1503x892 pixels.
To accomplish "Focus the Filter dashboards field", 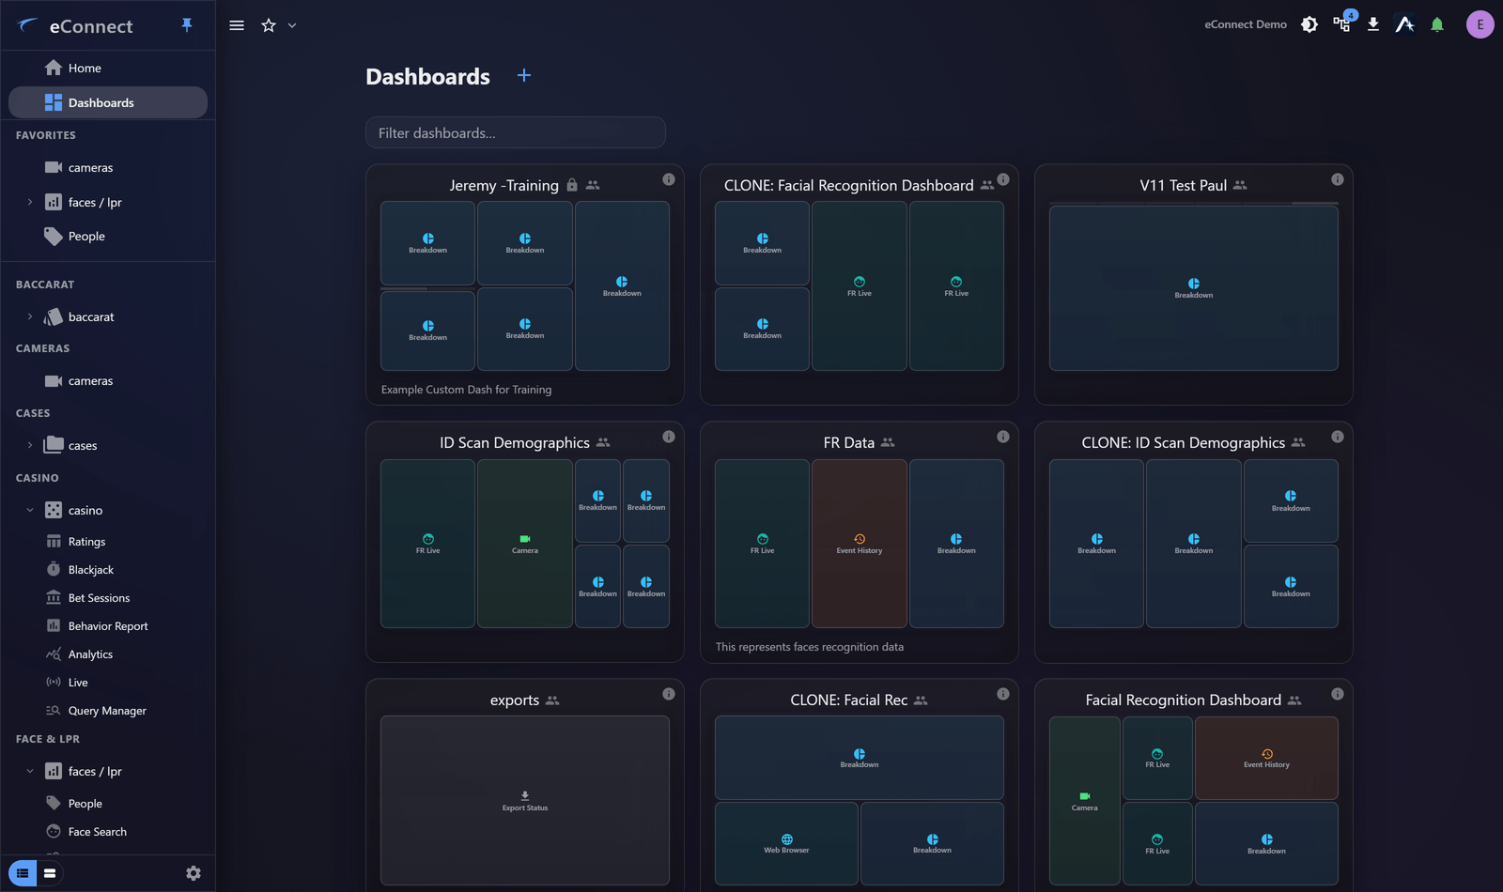I will point(516,132).
